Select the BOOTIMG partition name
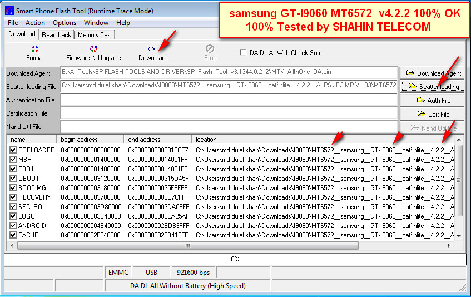 click(x=32, y=187)
